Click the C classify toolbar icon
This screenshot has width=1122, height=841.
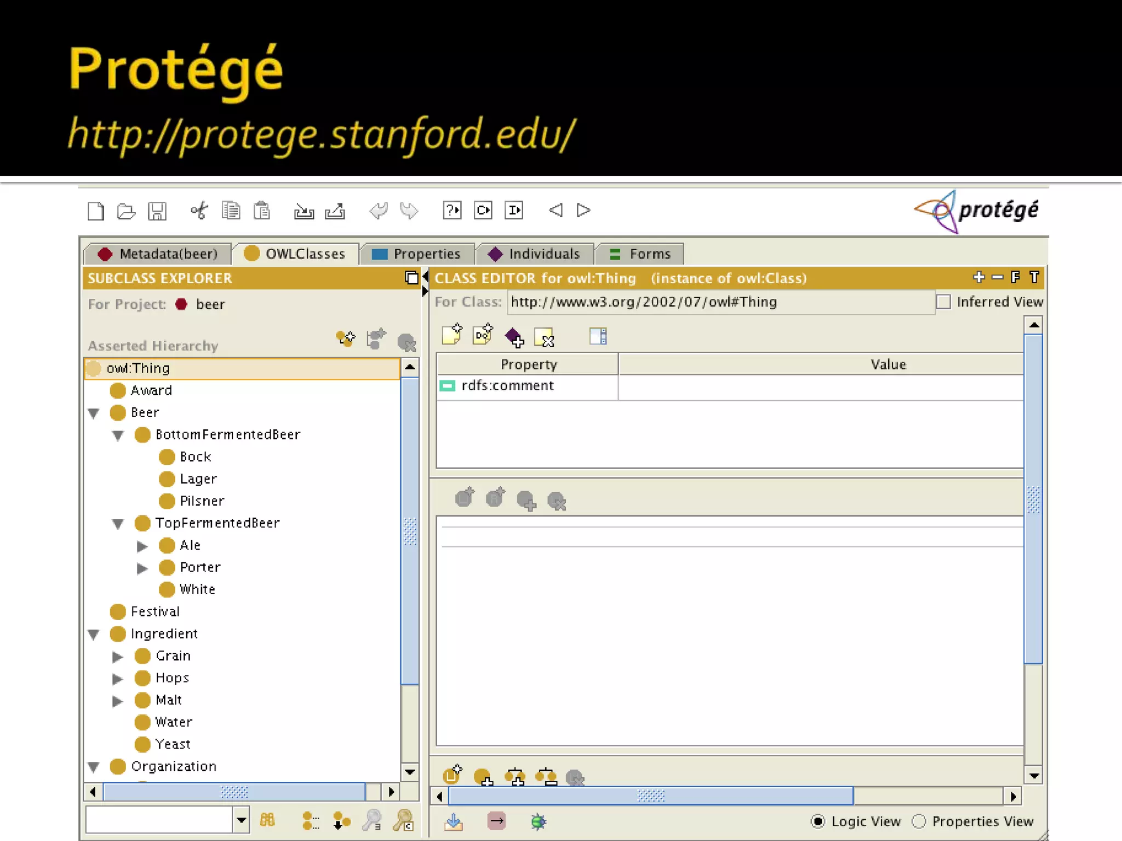tap(483, 210)
